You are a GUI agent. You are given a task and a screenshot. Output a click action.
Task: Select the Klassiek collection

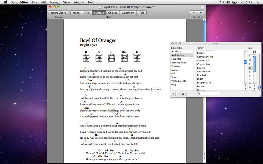tap(182, 66)
